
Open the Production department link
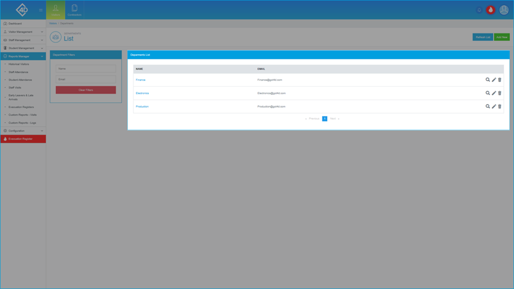142,107
